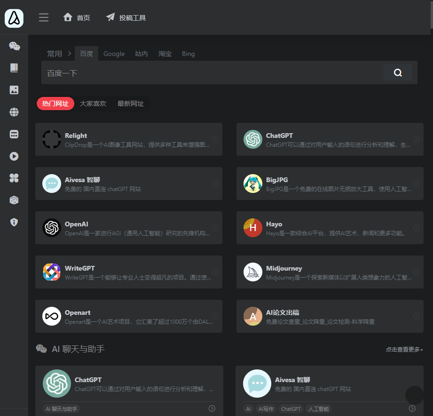The image size is (433, 416).
Task: Click the Aivesa chat bubble logo in hot sites
Action: tap(52, 184)
